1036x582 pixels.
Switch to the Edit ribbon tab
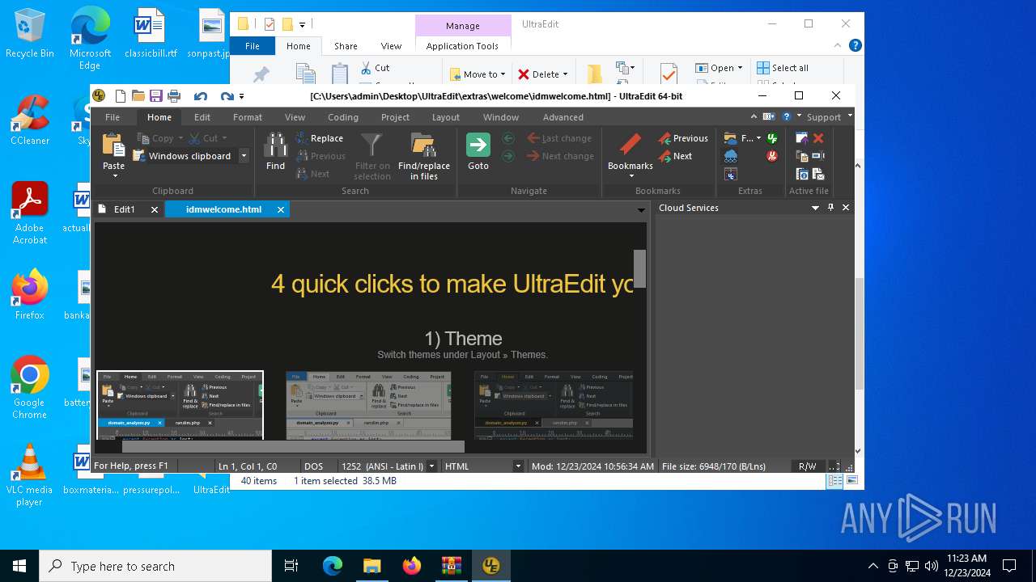pos(202,117)
